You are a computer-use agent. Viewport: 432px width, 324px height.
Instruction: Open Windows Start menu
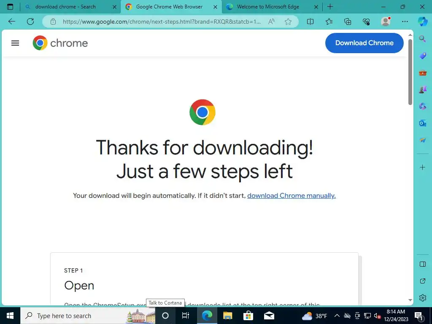(10, 316)
